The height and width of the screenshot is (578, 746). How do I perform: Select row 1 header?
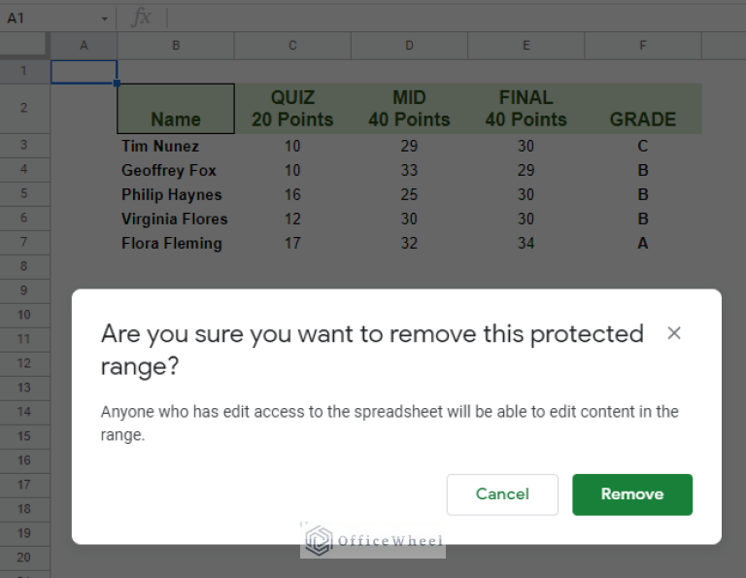click(23, 71)
